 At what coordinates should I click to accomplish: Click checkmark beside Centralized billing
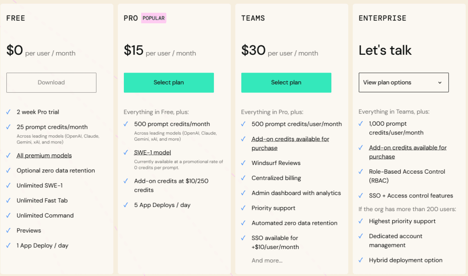[243, 178]
